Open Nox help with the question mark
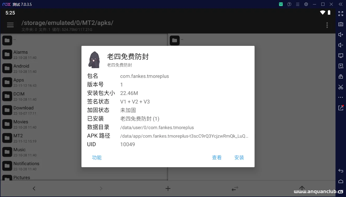This screenshot has height=197, width=346. point(289,4)
